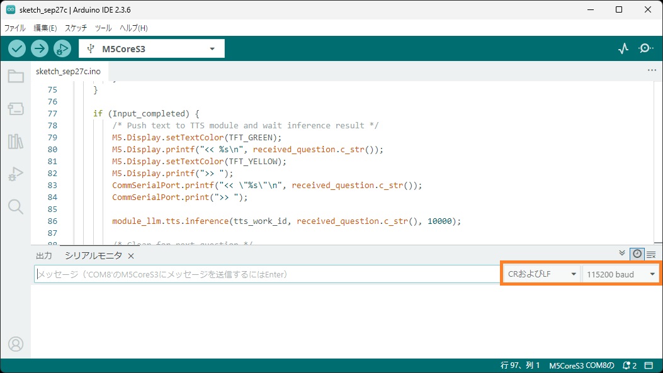663x373 pixels.
Task: Start debugging with the debug play icon
Action: 62,48
